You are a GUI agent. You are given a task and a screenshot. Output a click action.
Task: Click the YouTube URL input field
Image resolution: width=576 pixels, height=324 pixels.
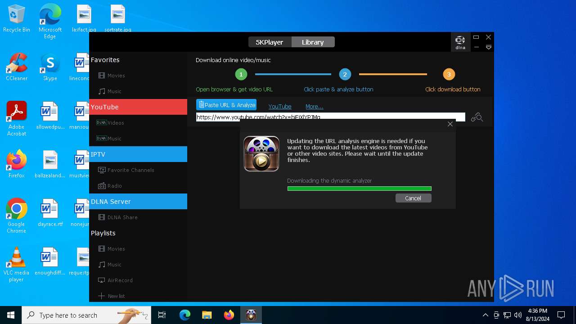click(x=330, y=117)
